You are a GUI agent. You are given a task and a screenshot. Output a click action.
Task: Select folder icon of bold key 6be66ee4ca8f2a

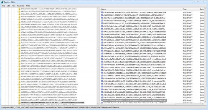19,103
